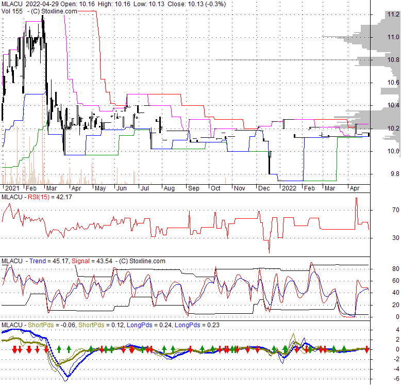Click the 'RSI(15)' indicator label
Viewport: 401px width, 385px height.
38,197
